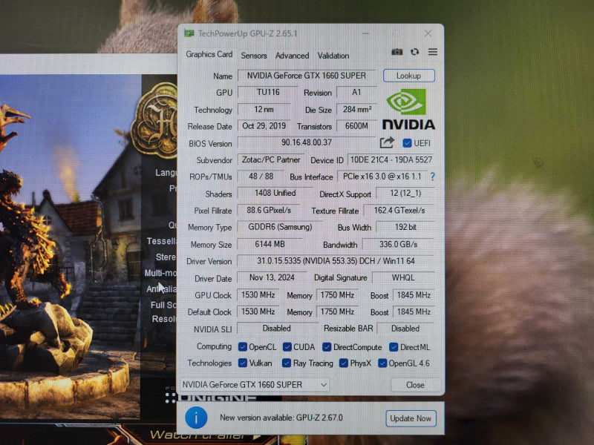594x445 pixels.
Task: Click the Bus Width value 192 bit
Action: click(405, 227)
